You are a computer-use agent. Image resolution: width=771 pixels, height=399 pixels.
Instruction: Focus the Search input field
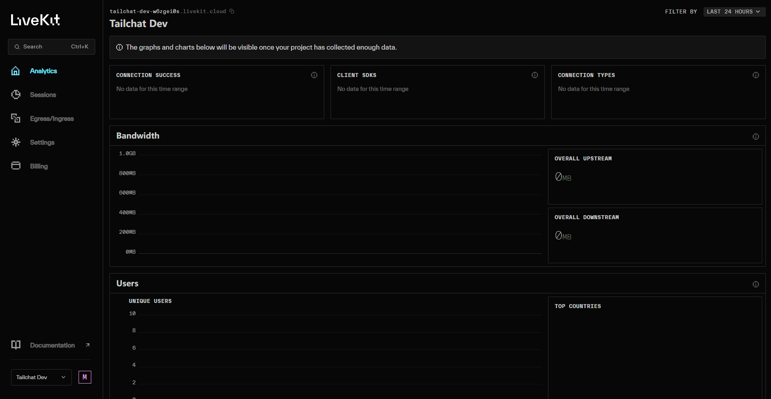pyautogui.click(x=52, y=47)
